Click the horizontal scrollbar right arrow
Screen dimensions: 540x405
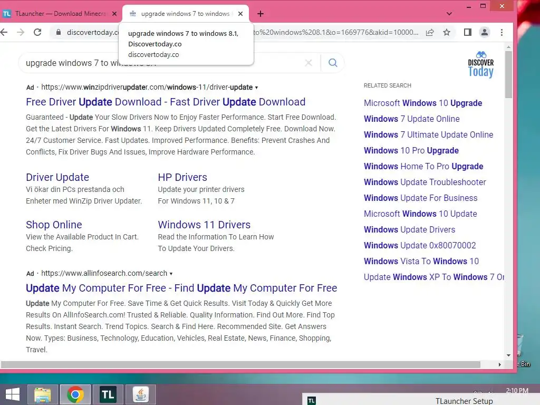pos(500,364)
